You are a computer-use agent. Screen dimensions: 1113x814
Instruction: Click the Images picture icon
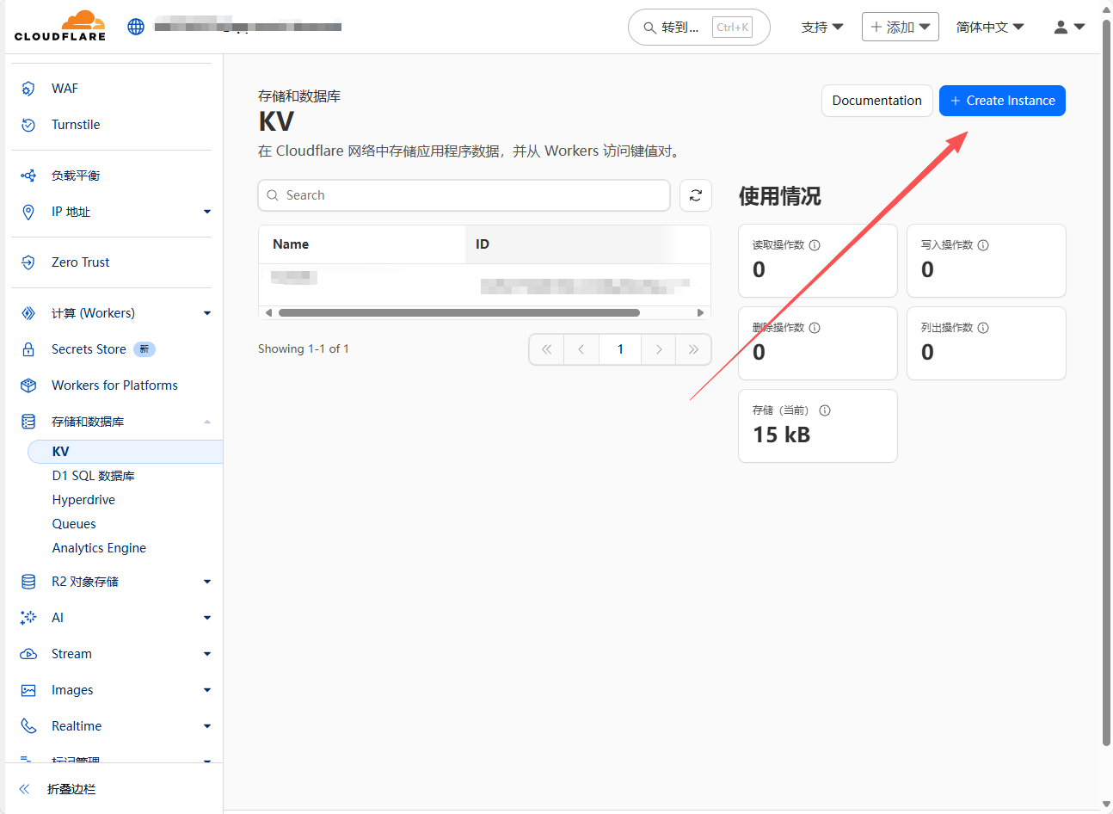click(28, 690)
